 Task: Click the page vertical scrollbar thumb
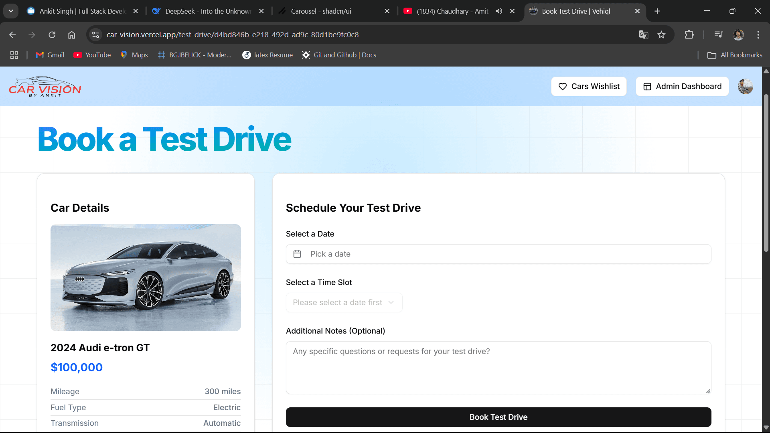coord(766,172)
